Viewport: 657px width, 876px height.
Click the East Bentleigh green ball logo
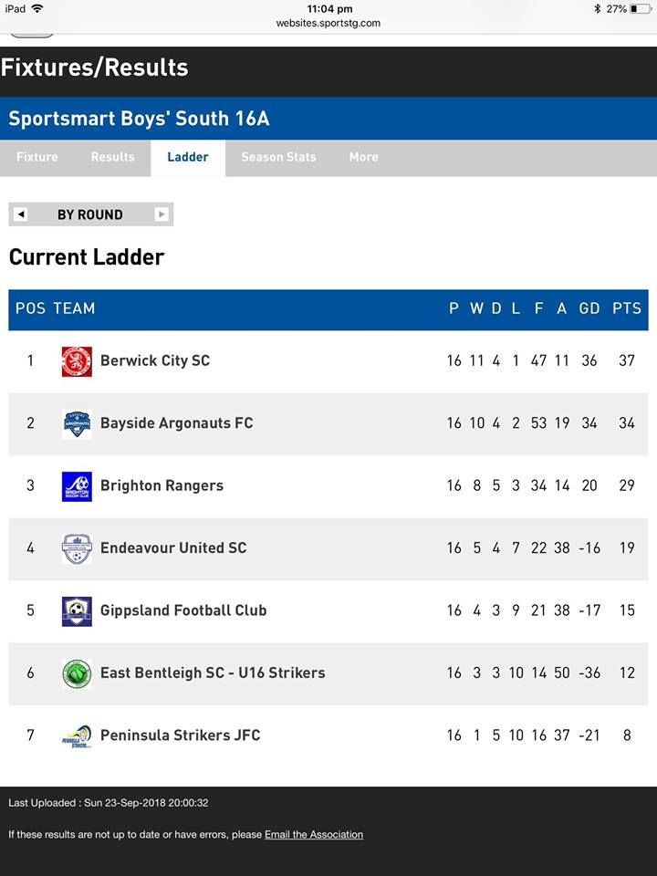pyautogui.click(x=77, y=673)
